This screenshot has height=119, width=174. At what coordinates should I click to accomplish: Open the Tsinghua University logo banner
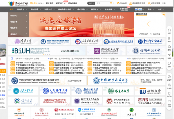pyautogui.click(x=22, y=42)
